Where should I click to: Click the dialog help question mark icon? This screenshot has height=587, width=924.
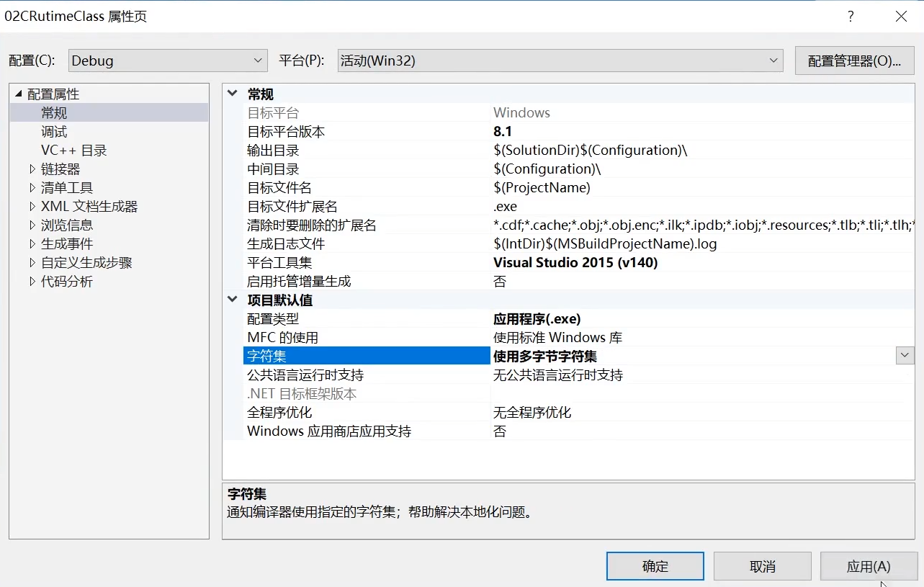point(850,16)
